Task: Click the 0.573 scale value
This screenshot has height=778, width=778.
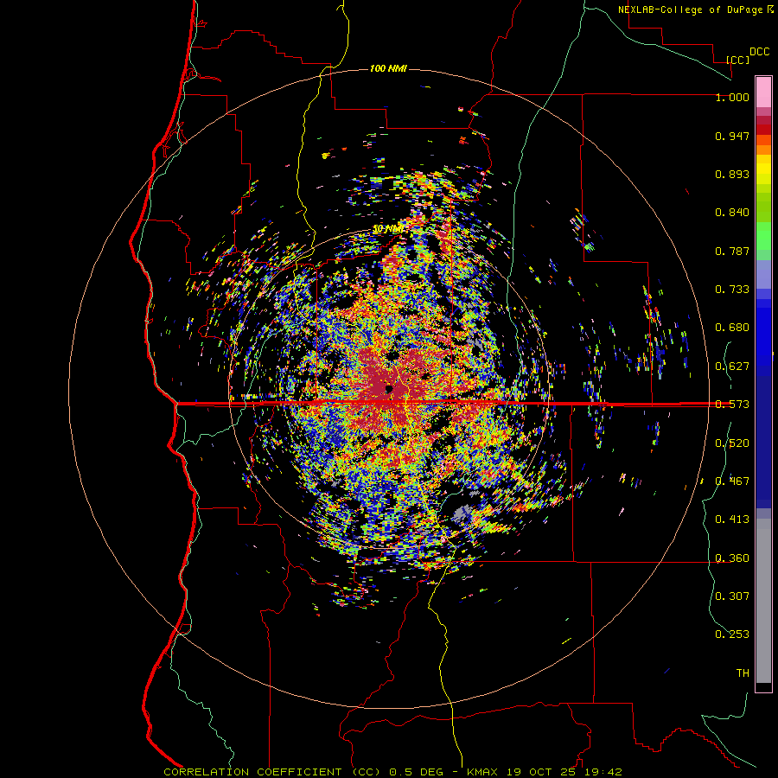Action: [x=732, y=405]
